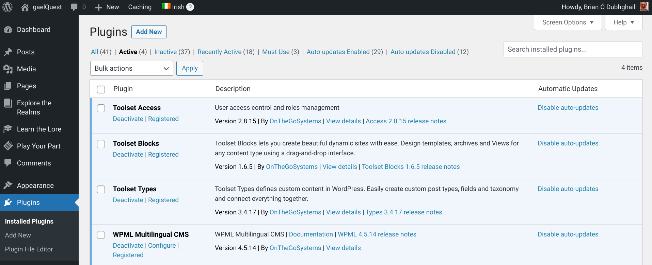
Task: Click the Pages icon in sidebar
Action: tap(8, 86)
